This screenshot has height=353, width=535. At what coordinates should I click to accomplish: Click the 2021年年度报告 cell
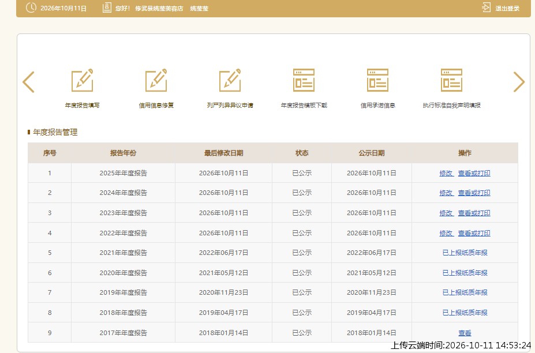pyautogui.click(x=123, y=253)
